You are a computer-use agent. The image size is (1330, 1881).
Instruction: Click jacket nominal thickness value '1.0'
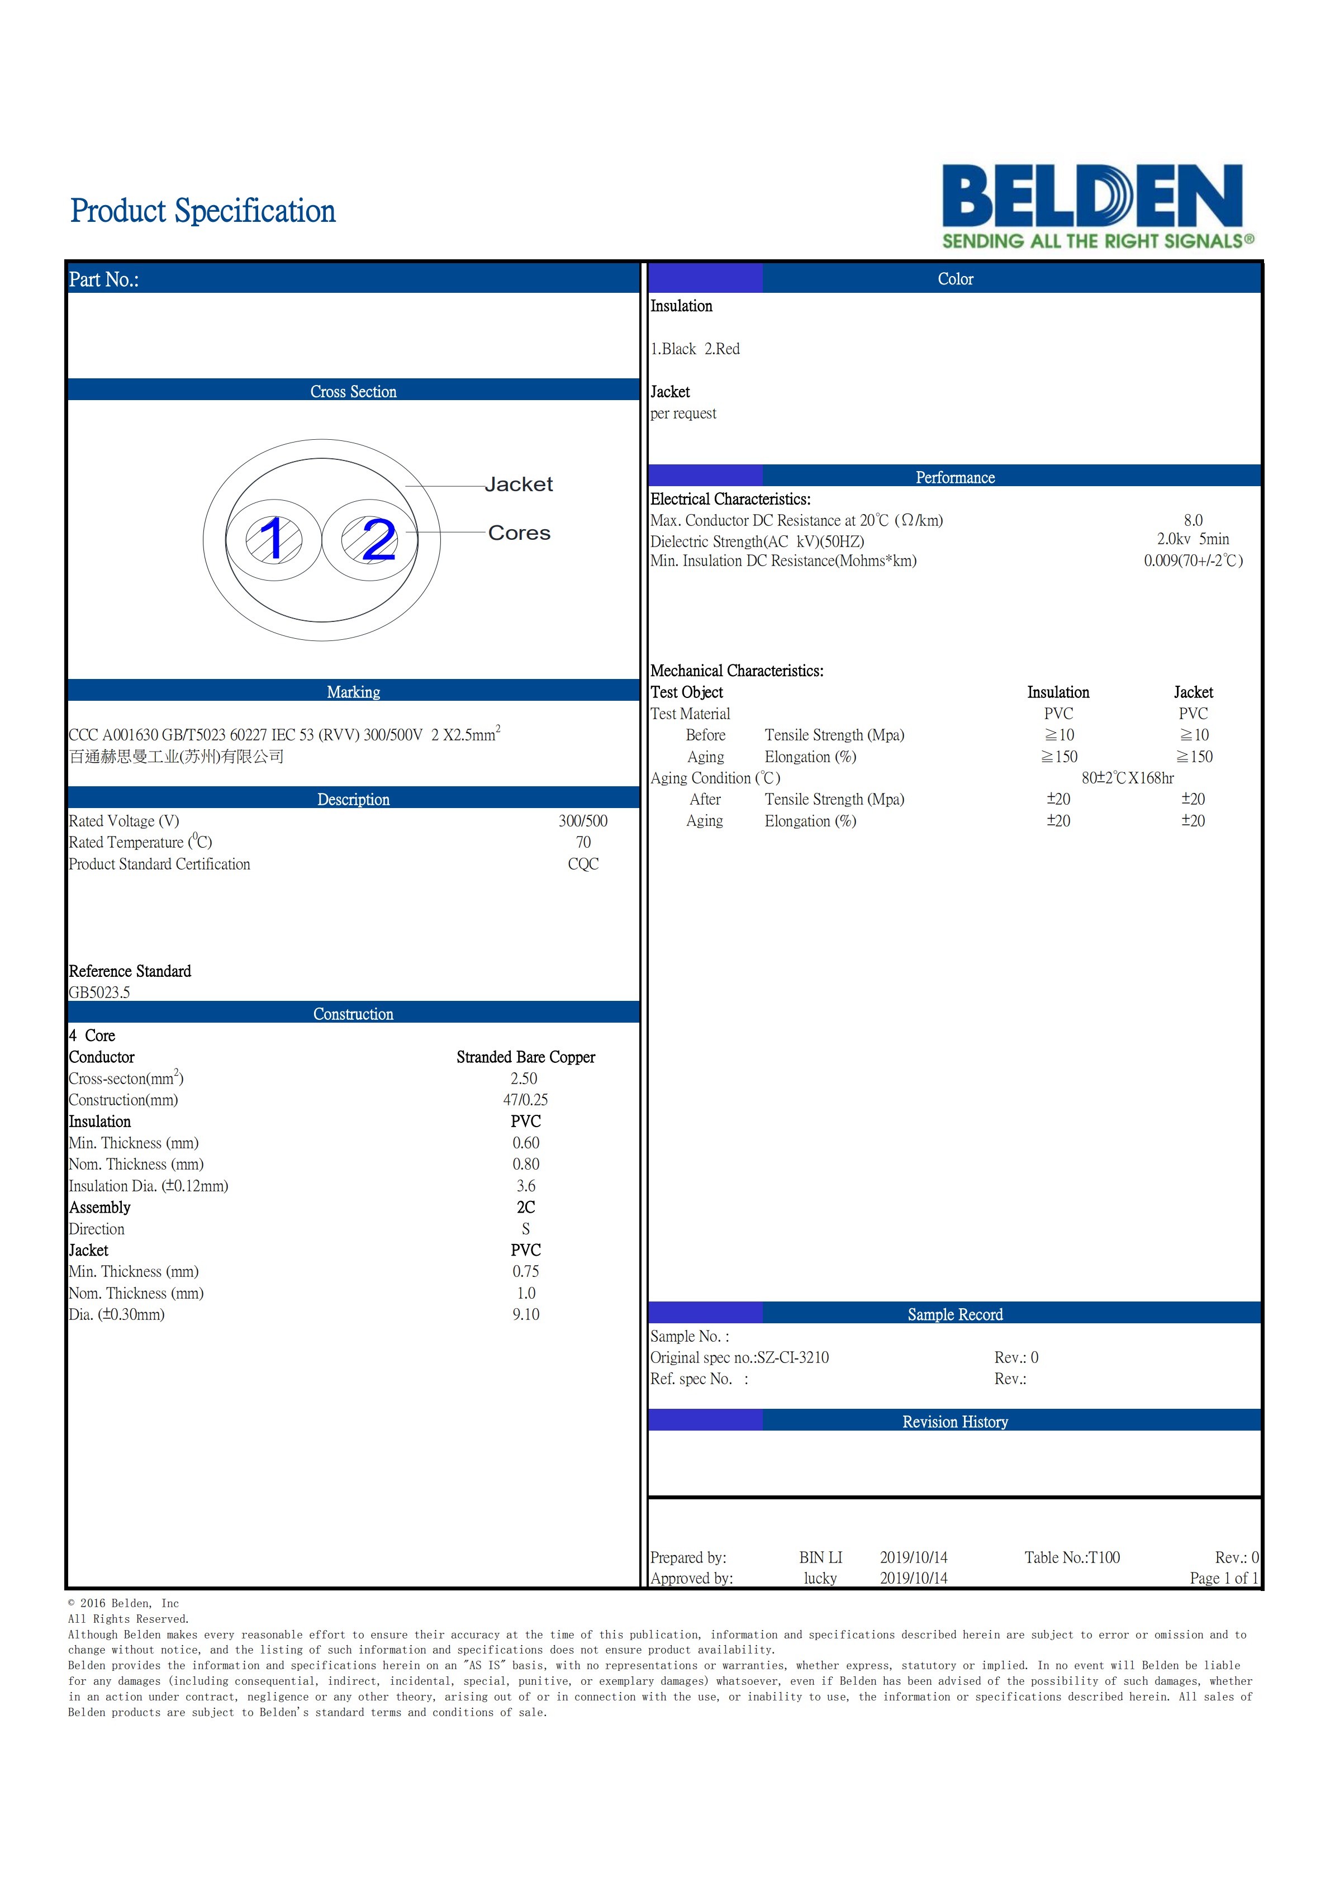(526, 1294)
